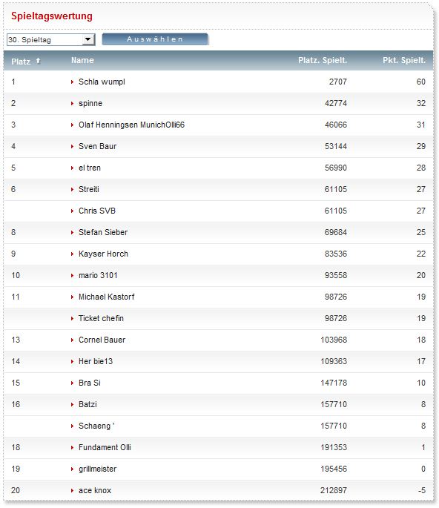Click the Auswählen button
The image size is (439, 508).
[x=155, y=39]
